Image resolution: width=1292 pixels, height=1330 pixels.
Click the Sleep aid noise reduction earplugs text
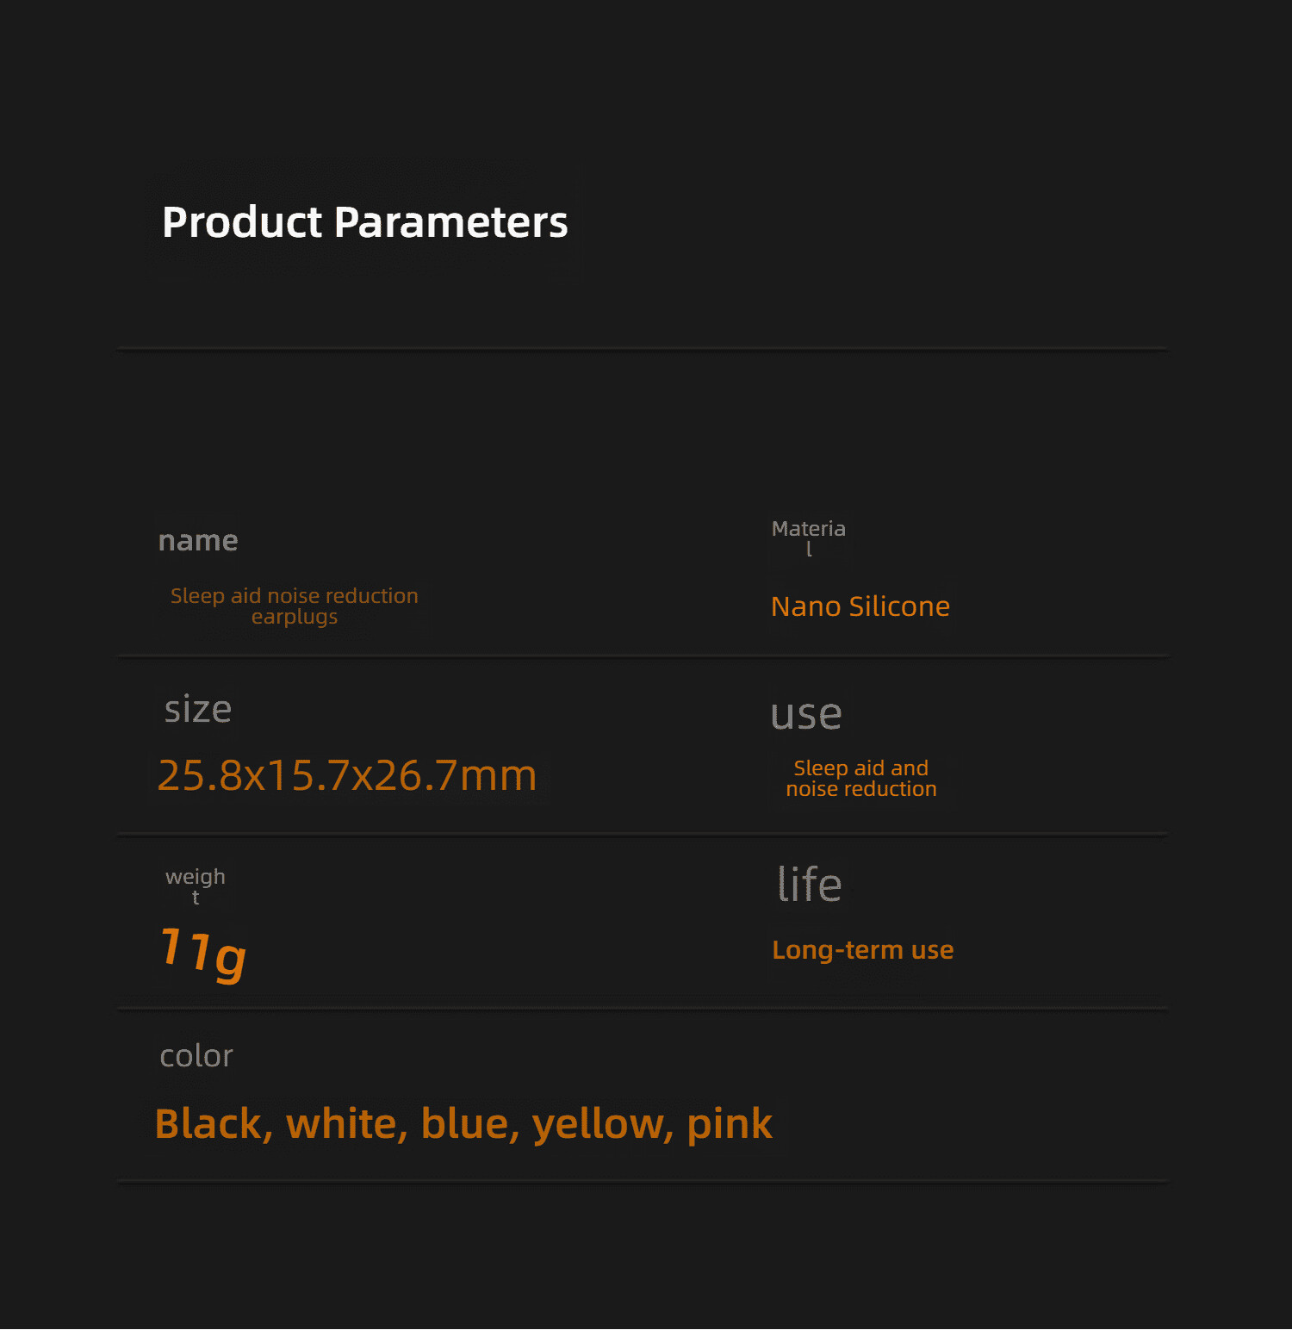(x=294, y=606)
